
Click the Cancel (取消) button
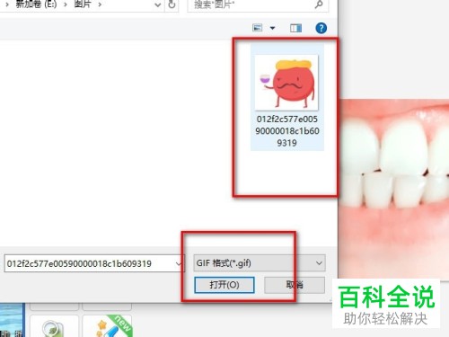coord(295,285)
